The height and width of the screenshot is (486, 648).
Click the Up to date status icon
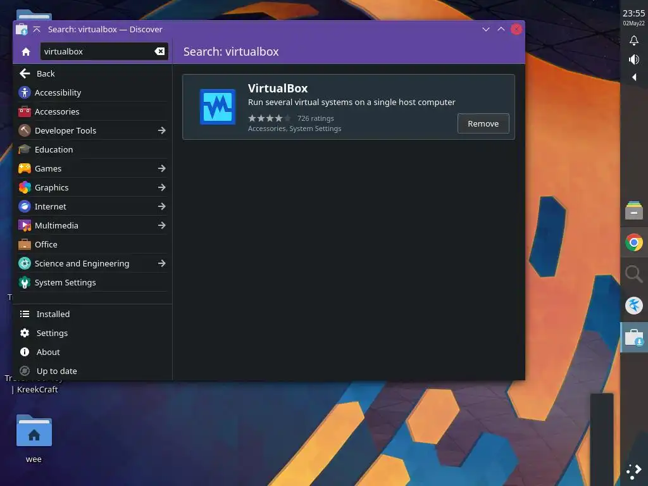click(25, 371)
